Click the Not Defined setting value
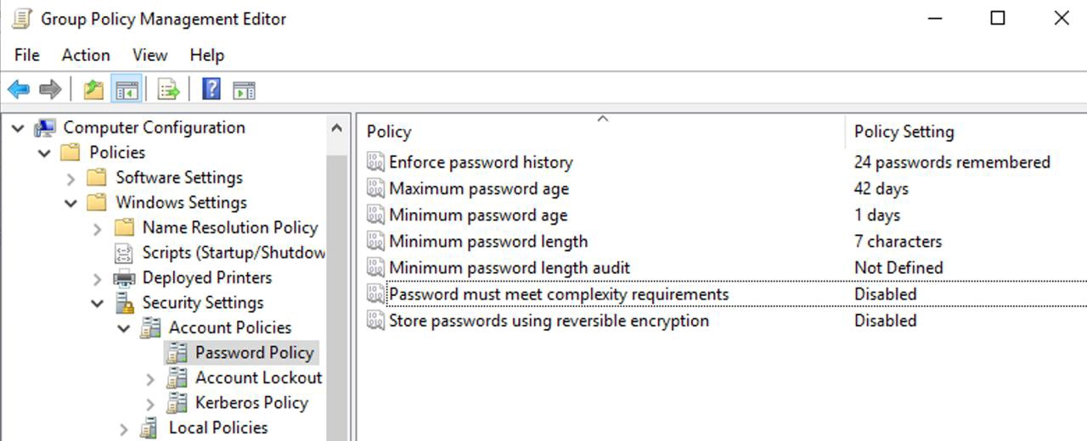This screenshot has width=1087, height=441. click(898, 268)
